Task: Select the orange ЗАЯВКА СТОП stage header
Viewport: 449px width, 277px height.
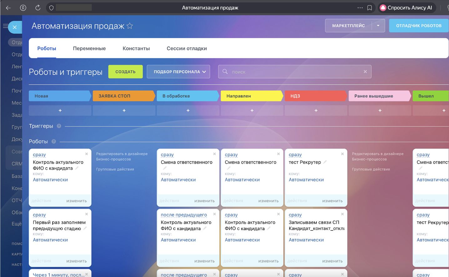Action: tap(124, 96)
